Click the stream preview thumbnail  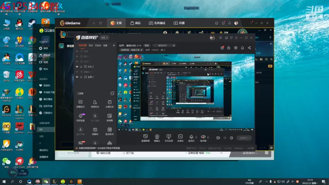click(x=186, y=92)
